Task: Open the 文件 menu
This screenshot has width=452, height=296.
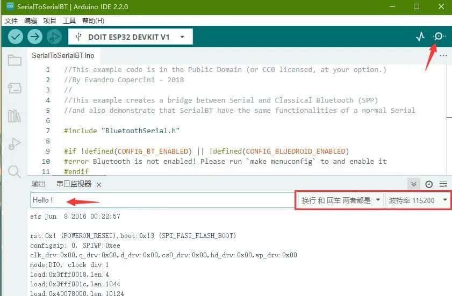Action: point(11,21)
